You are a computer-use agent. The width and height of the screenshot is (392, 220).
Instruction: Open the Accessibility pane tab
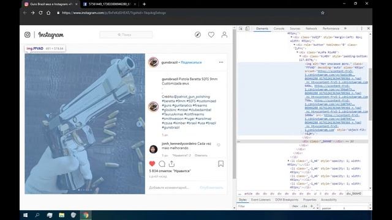[329, 200]
